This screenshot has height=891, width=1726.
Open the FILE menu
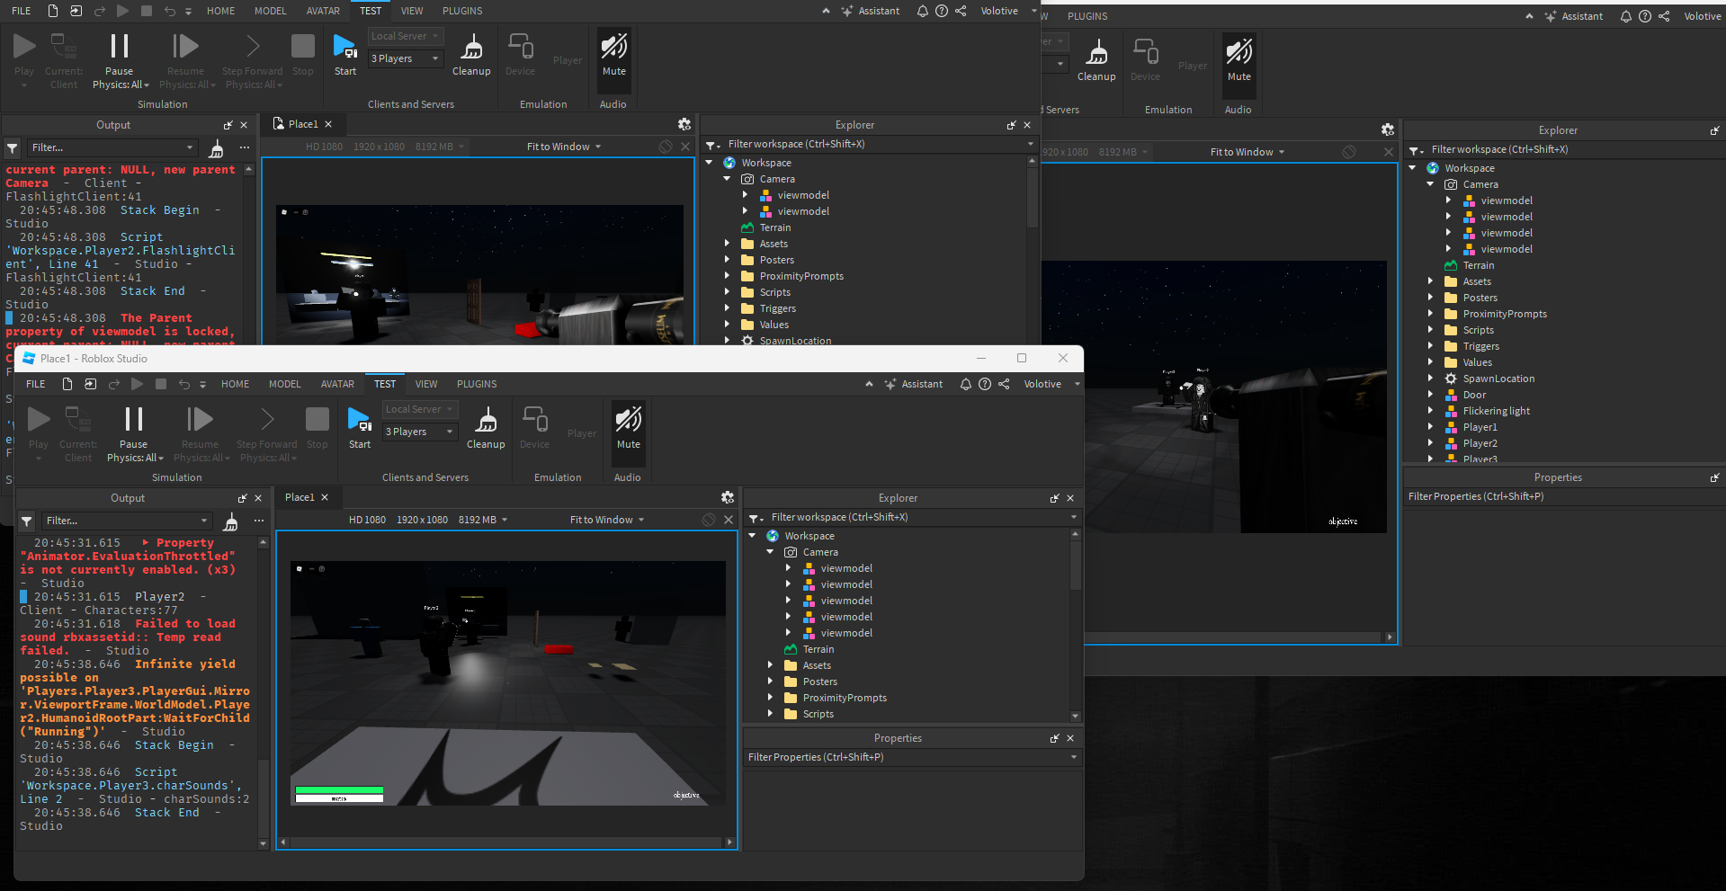coord(35,384)
